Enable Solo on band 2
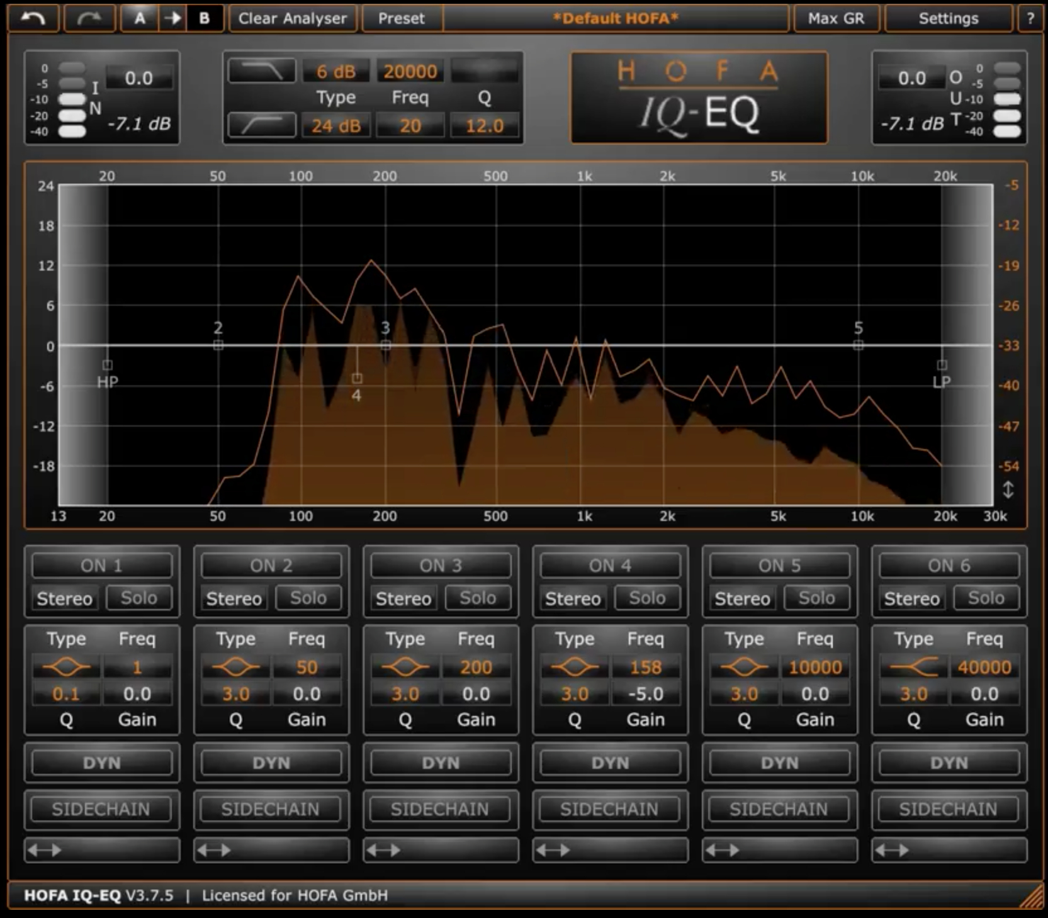The height and width of the screenshot is (918, 1048). pos(308,598)
